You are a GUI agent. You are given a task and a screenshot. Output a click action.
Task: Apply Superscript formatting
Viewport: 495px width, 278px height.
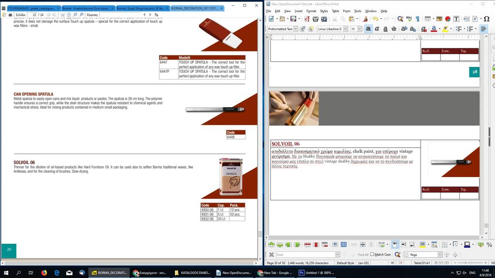coord(404,29)
